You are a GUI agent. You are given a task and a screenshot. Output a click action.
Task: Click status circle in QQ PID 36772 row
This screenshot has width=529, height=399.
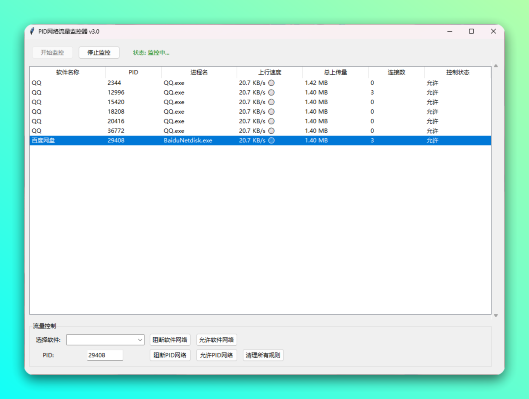coord(271,131)
